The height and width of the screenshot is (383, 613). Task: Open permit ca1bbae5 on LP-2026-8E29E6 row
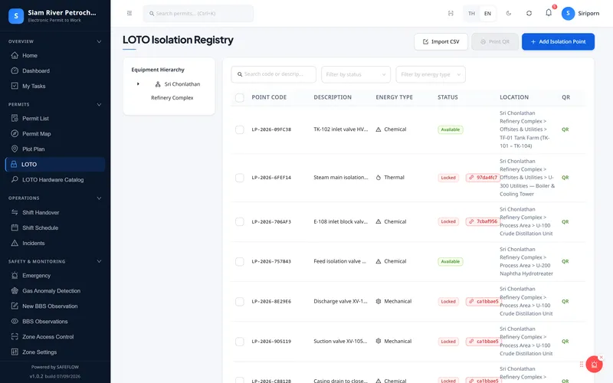484,301
